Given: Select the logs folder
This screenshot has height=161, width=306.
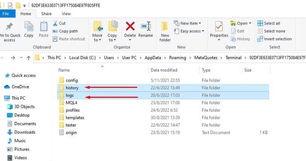Looking at the screenshot, I should [x=163, y=95].
